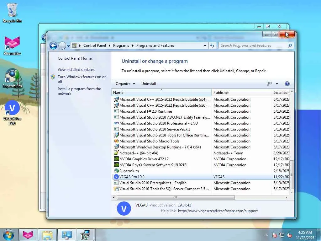The width and height of the screenshot is (321, 241).
Task: Click the Back navigation arrow button
Action: point(53,46)
